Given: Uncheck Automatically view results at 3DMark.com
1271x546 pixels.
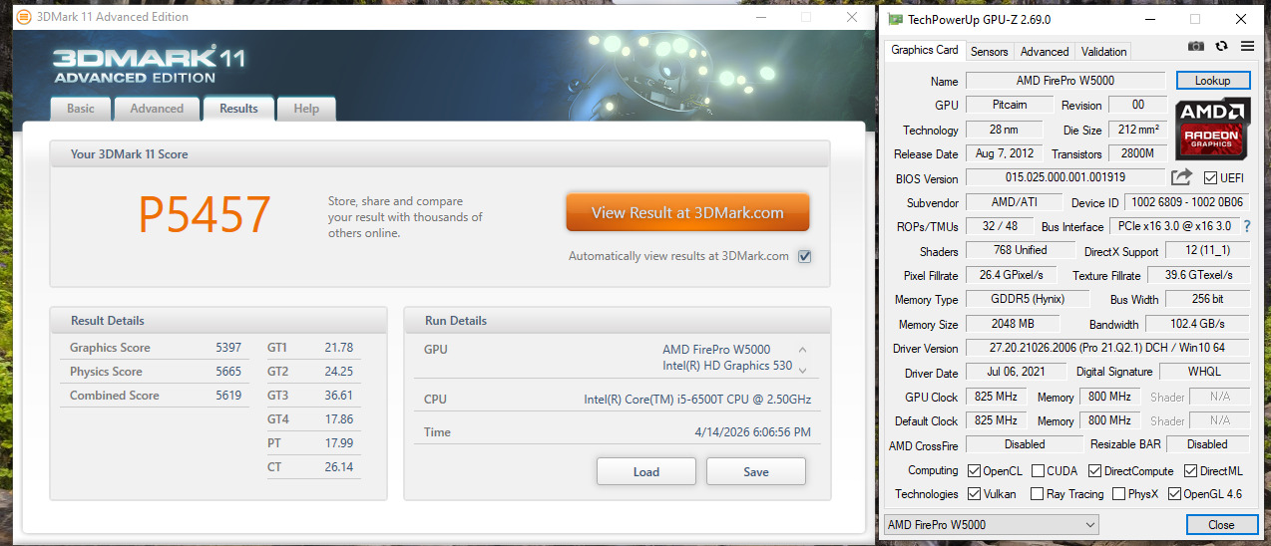Looking at the screenshot, I should coord(805,256).
